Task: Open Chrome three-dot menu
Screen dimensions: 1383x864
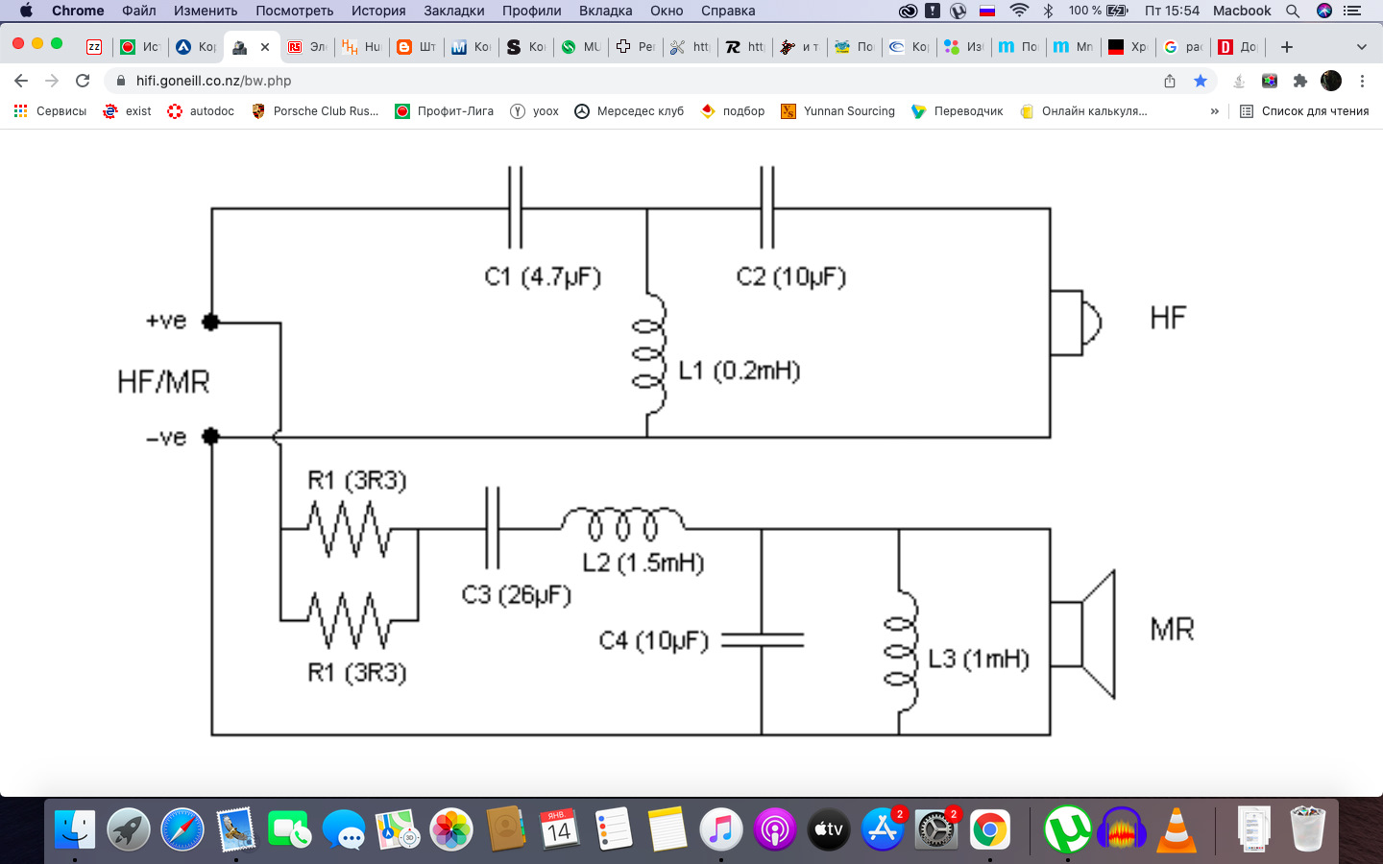Action: 1362,81
